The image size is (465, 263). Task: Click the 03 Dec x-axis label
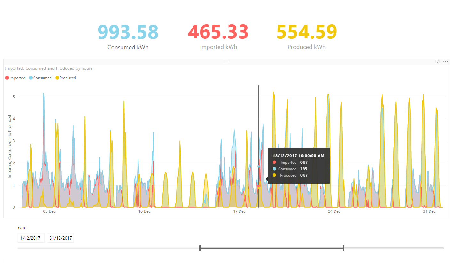[x=49, y=211]
